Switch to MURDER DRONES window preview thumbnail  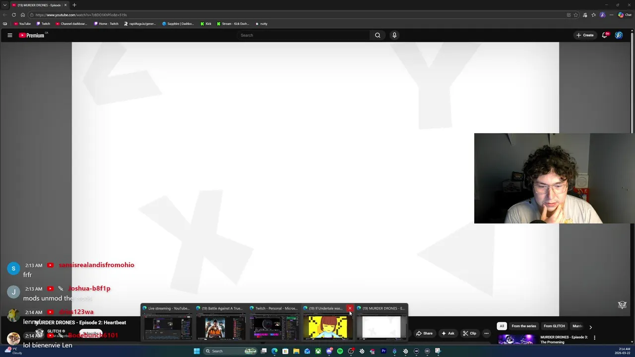(x=381, y=327)
